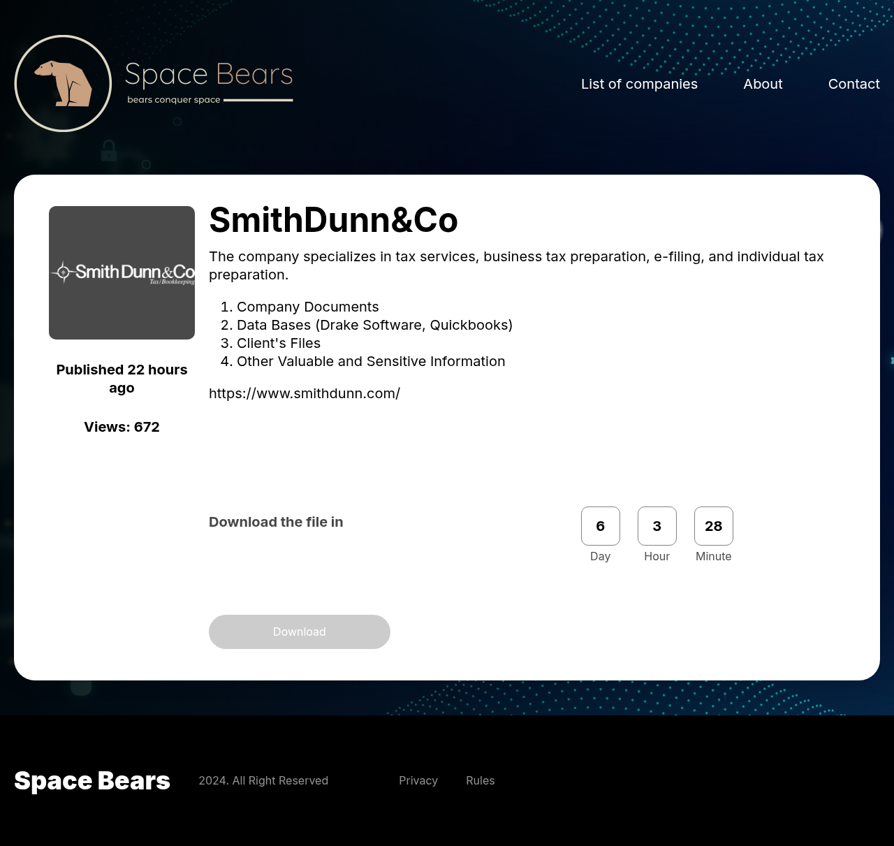Click '2024. All Right Reserved' text
Screen dimensions: 894x846
(263, 780)
